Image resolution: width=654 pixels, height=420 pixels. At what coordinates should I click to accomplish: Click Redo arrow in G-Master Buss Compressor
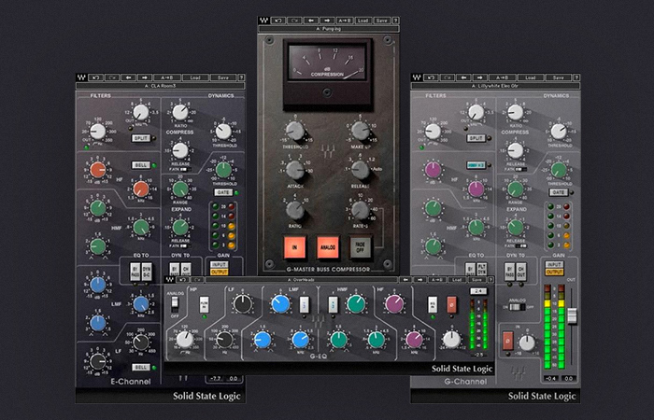294,21
